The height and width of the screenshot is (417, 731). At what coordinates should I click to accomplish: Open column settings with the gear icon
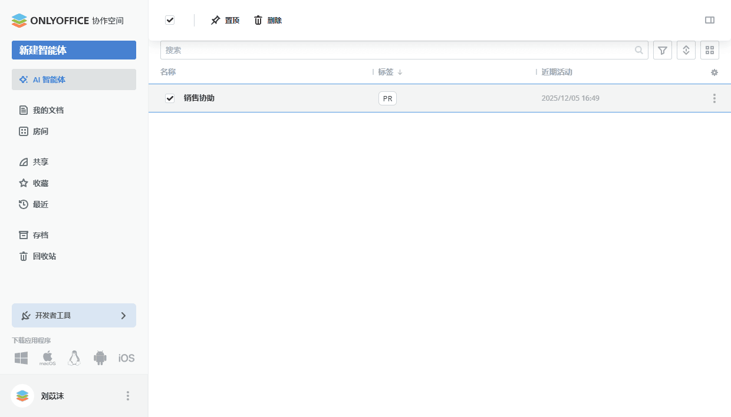tap(714, 72)
